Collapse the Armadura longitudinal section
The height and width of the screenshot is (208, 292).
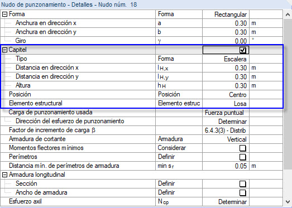pyautogui.click(x=5, y=175)
